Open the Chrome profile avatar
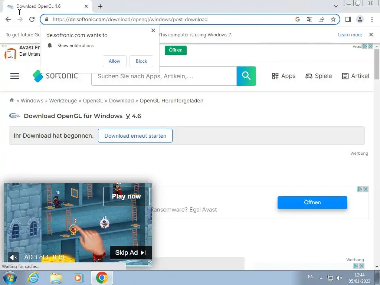Viewport: 380px width, 285px height. 360,19
